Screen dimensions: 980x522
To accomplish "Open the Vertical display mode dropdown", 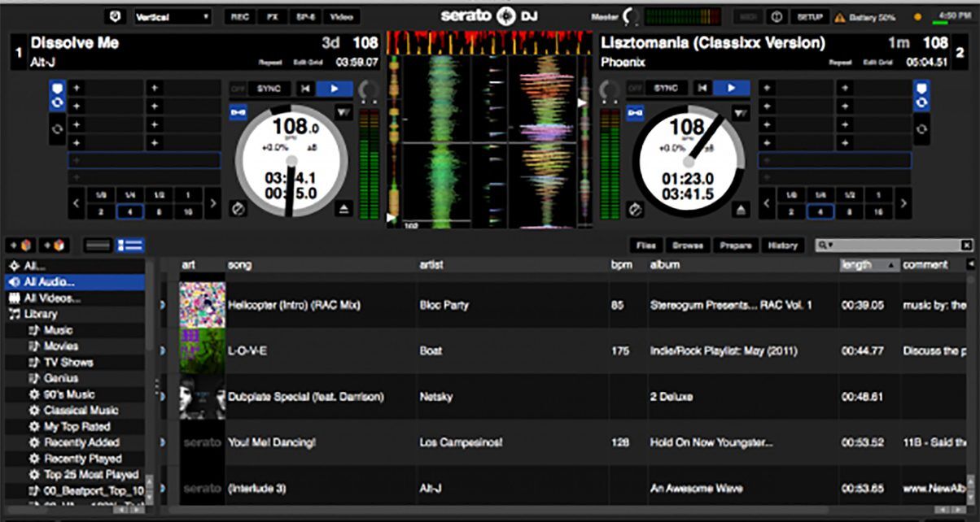I will (x=173, y=16).
